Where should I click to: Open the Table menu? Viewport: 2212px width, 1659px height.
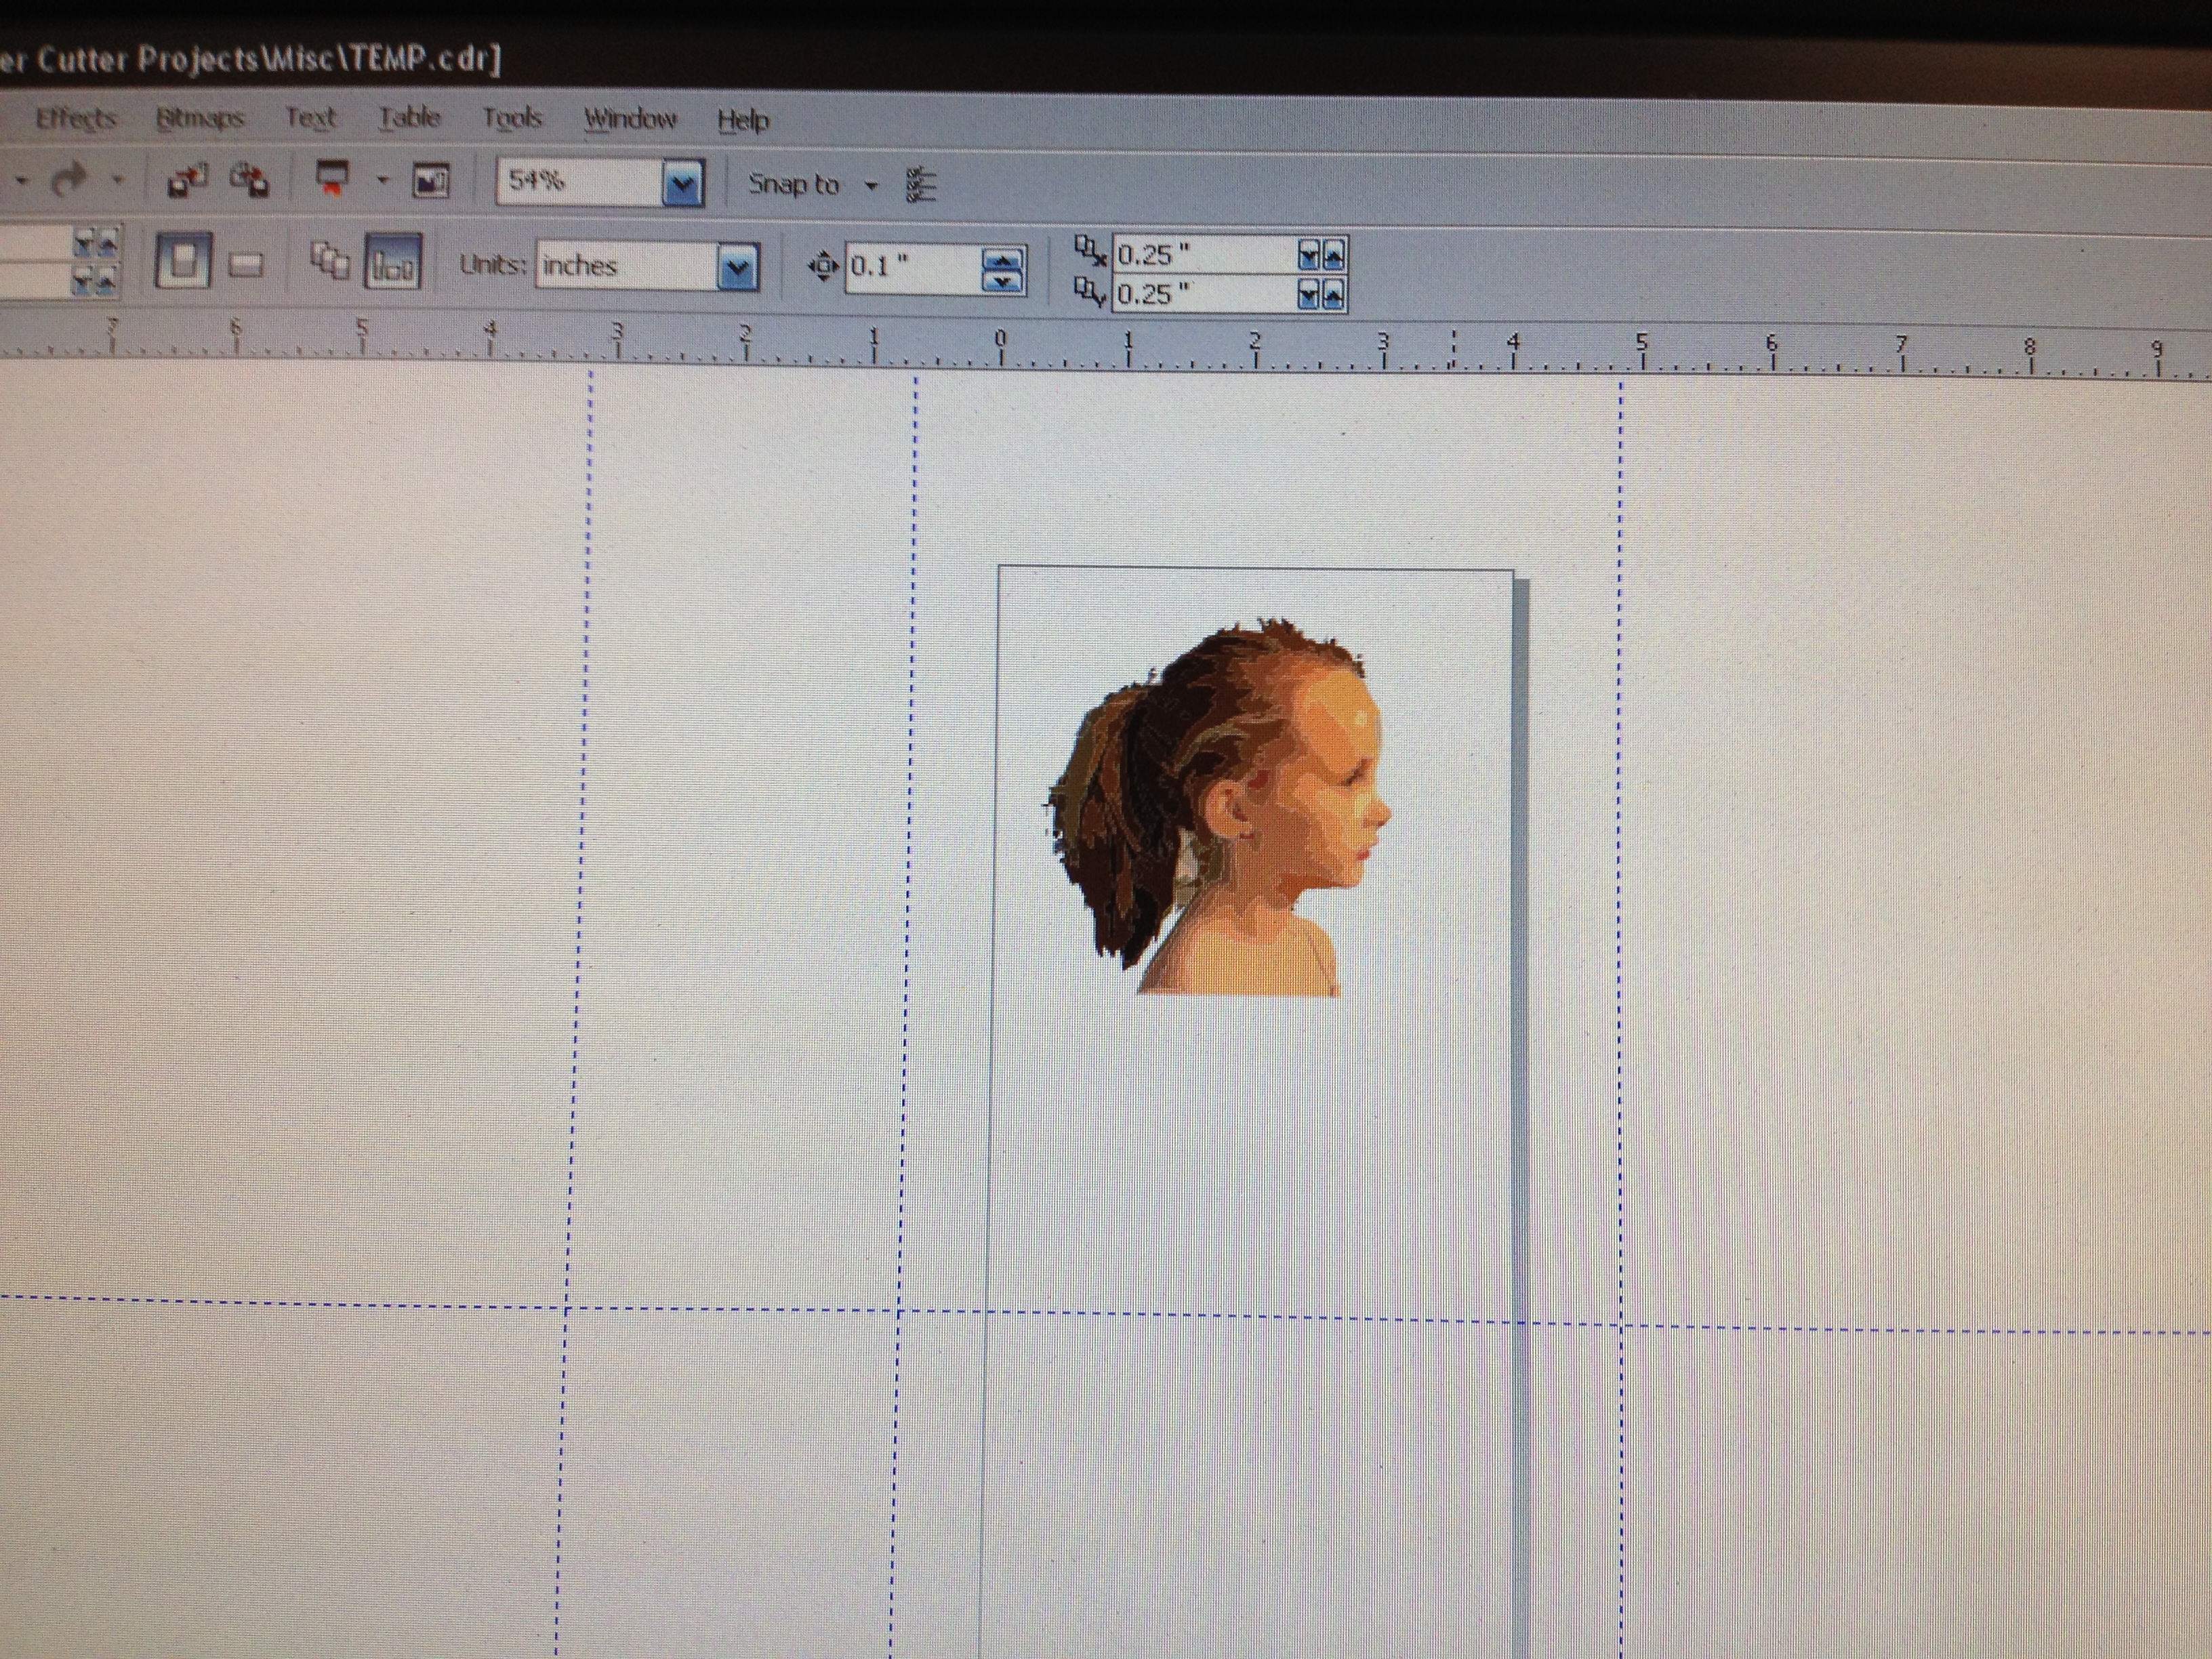pos(409,119)
